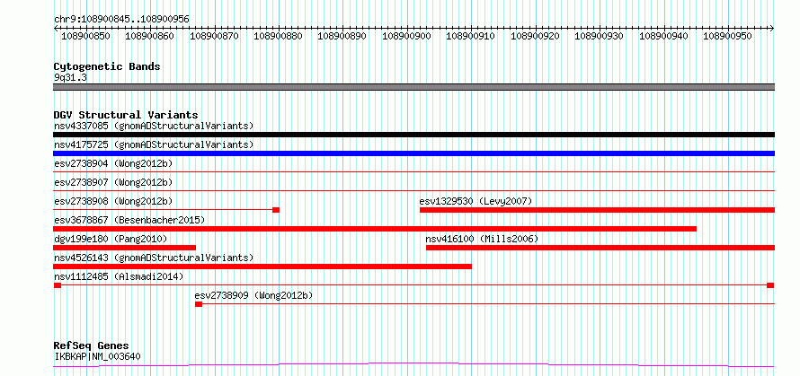This screenshot has height=376, width=800.
Task: Open variant label esv3678867 (Besenbacher2015)
Action: click(x=129, y=220)
